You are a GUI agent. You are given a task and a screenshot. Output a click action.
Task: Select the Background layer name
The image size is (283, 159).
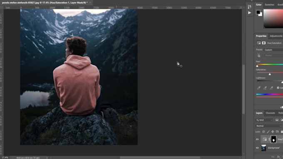[273, 148]
